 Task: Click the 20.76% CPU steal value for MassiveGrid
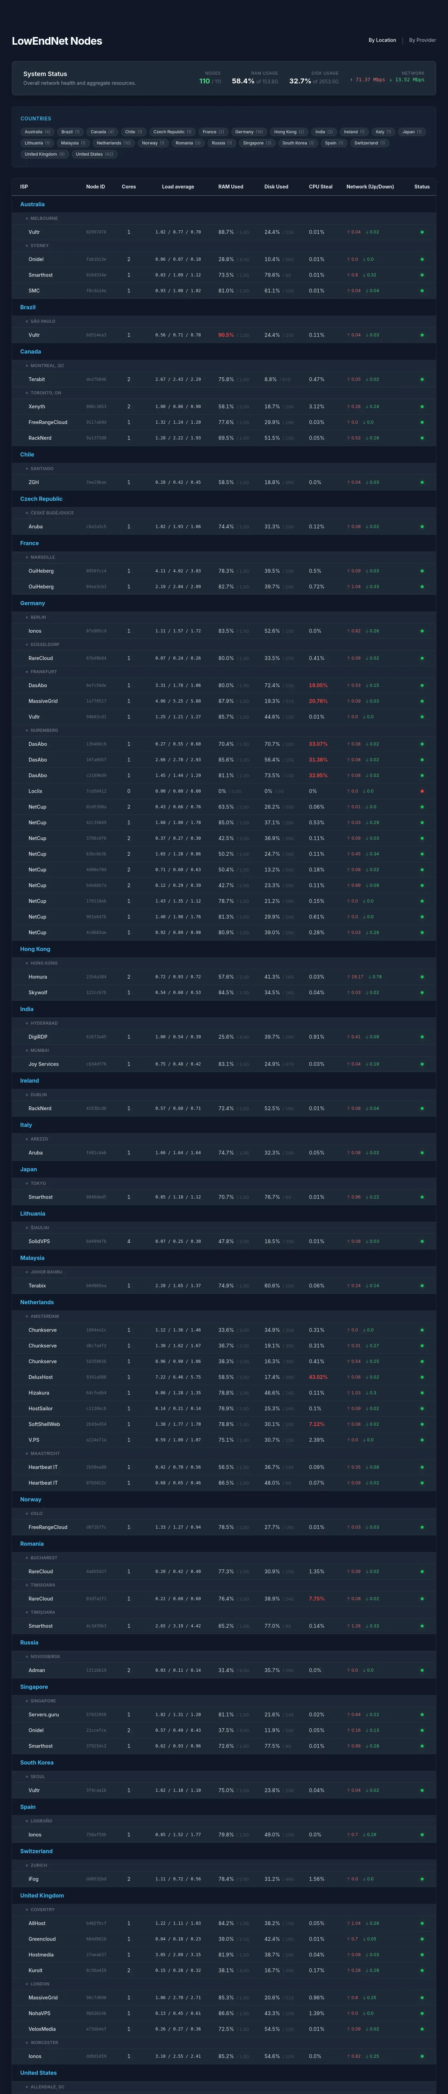pyautogui.click(x=318, y=701)
